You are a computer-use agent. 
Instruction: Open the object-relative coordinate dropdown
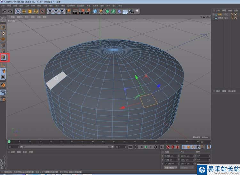tap(170, 168)
